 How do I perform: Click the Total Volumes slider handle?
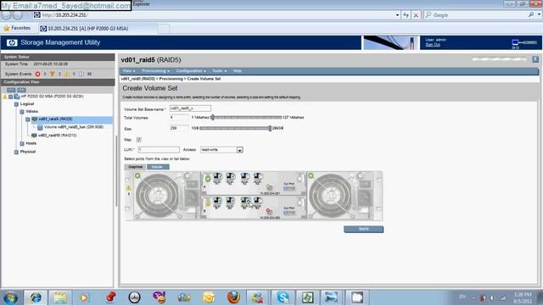[x=213, y=118]
